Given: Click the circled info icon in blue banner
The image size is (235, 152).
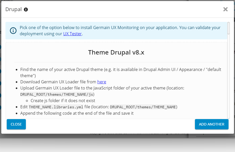Looking at the screenshot, I should pyautogui.click(x=13, y=31).
